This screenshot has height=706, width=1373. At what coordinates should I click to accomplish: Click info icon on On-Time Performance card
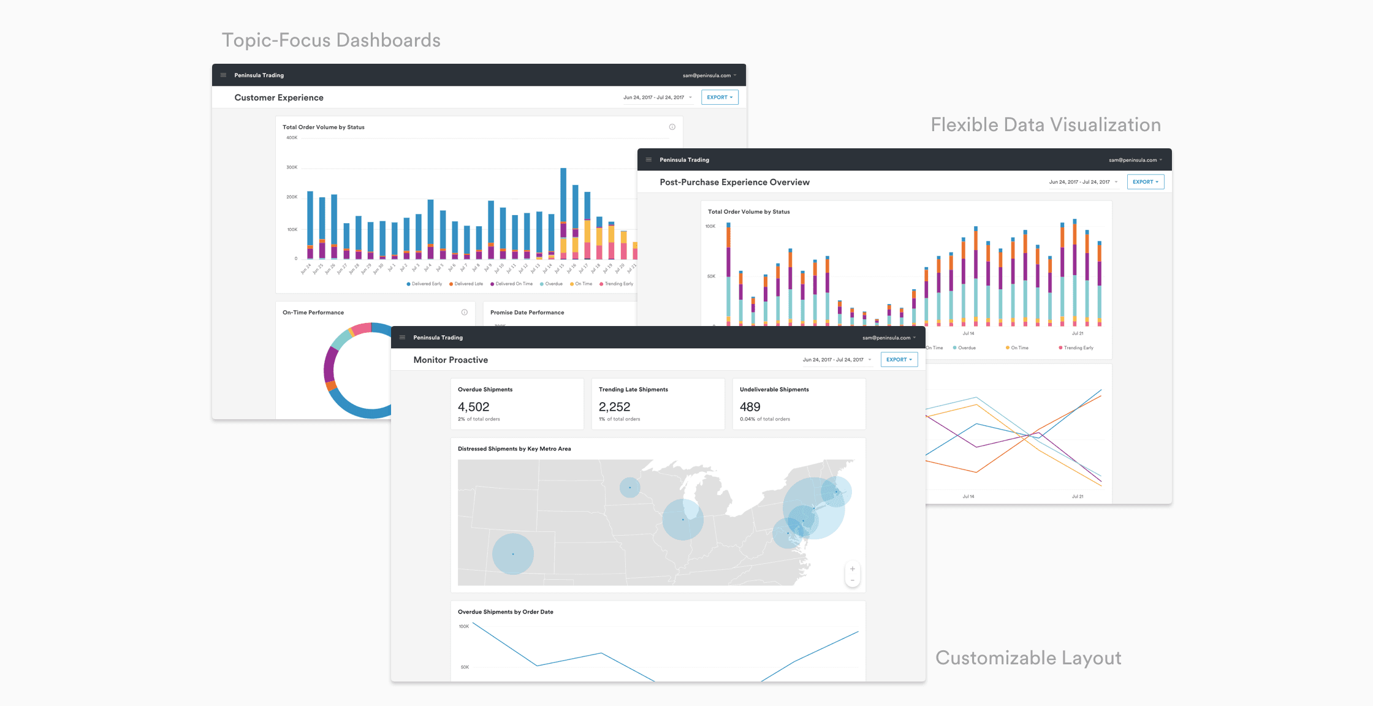pos(464,313)
